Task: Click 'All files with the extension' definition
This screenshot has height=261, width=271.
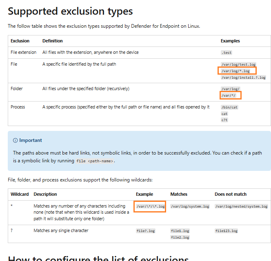Action: pyautogui.click(x=90, y=52)
